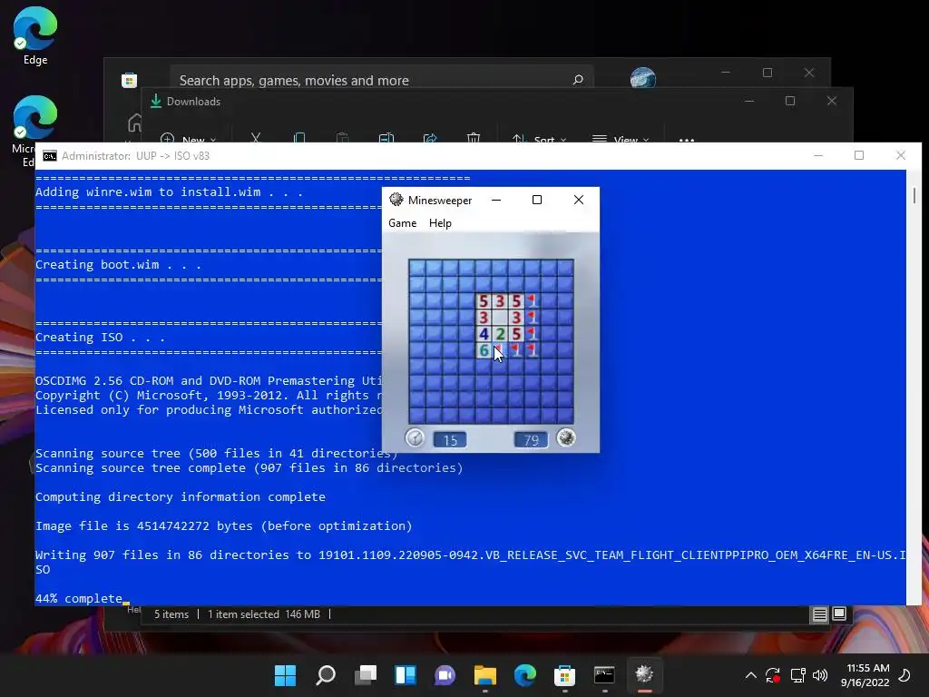Open the Help menu in Minesweeper

[440, 223]
